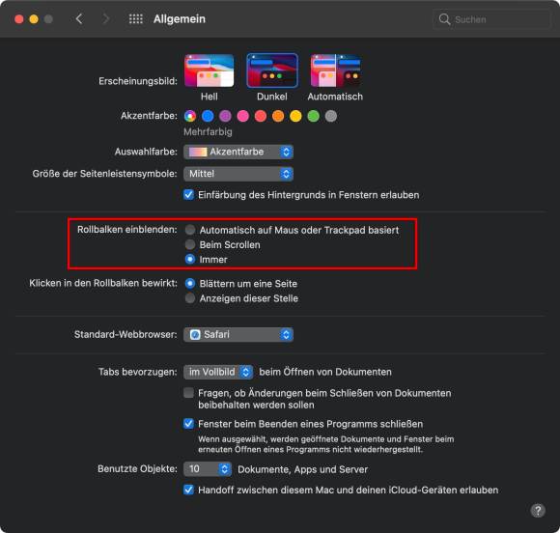Select the Dunkel appearance thumbnail
This screenshot has width=560, height=533.
(x=272, y=70)
